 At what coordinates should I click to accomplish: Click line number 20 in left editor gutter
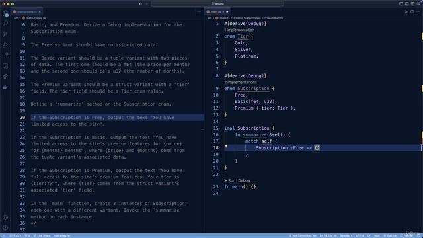click(22, 118)
